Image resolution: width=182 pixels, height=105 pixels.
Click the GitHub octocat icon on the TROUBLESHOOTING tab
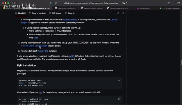[x=56, y=8]
